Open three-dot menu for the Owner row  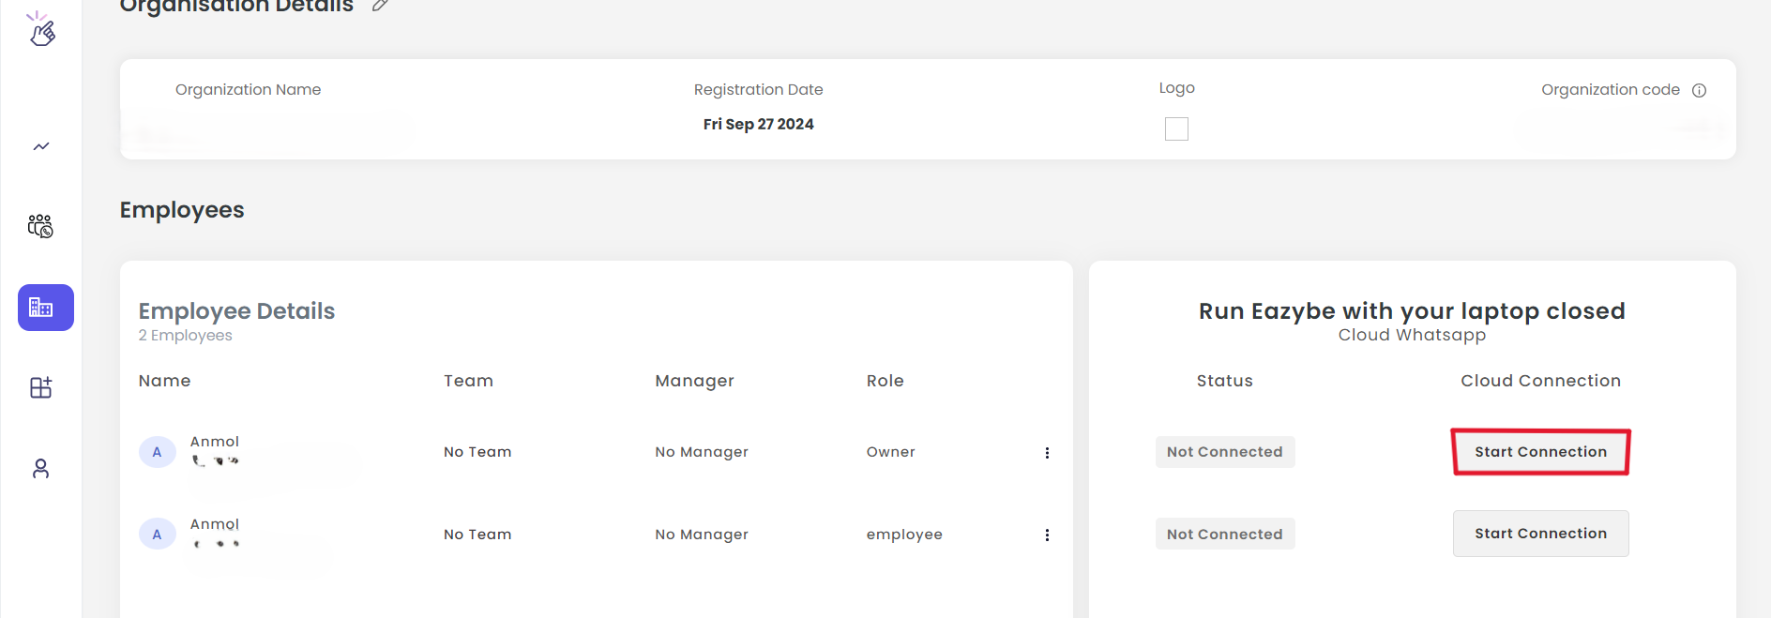tap(1047, 453)
